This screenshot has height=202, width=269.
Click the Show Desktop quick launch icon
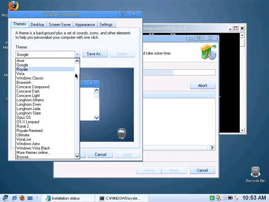pyautogui.click(x=30, y=198)
